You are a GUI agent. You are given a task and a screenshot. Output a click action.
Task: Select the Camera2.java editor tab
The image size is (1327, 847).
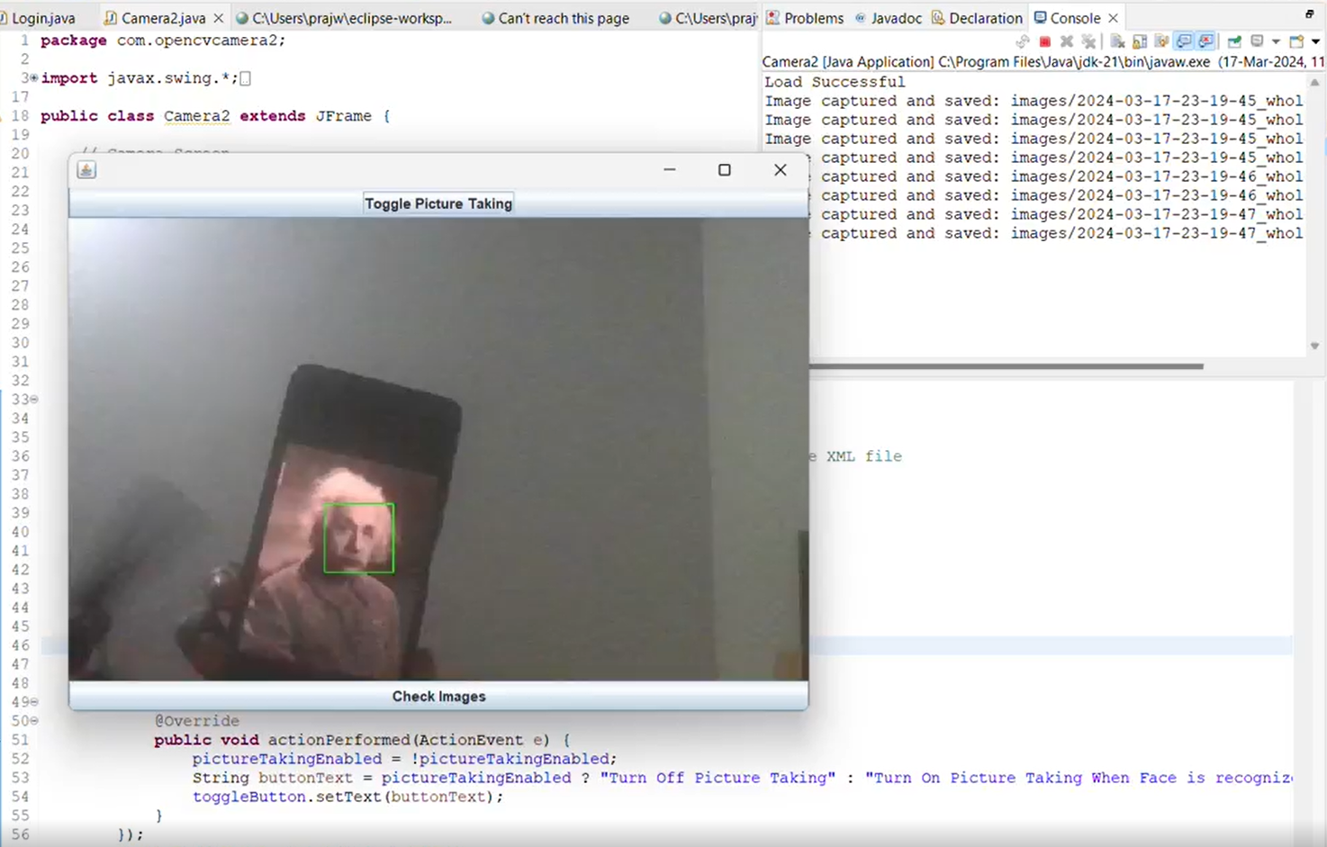pyautogui.click(x=163, y=18)
